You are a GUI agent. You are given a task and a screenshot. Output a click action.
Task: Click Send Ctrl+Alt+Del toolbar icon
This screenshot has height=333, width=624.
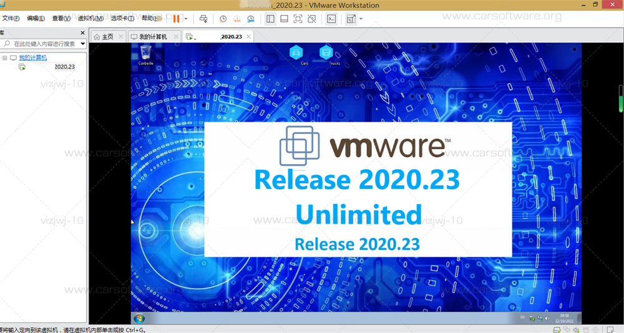point(203,19)
